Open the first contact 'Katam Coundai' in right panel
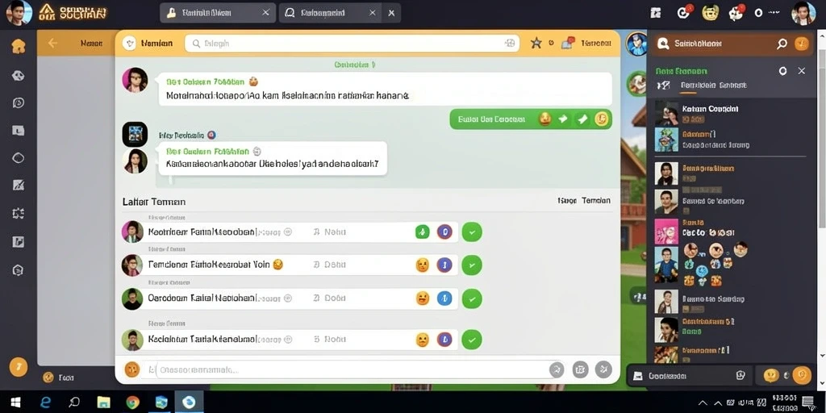The height and width of the screenshot is (413, 826). point(730,112)
